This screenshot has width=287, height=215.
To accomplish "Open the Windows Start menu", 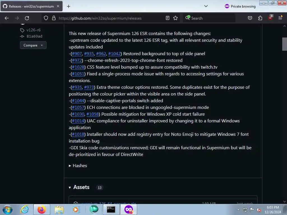I will coord(8,209).
